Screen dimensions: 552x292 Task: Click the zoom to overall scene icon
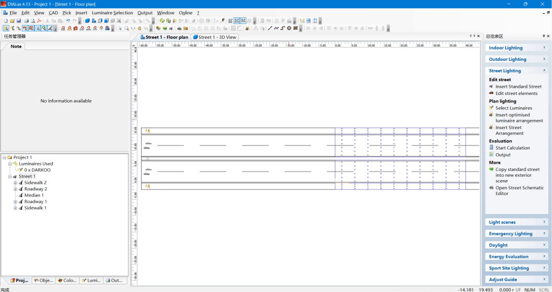coord(119,21)
